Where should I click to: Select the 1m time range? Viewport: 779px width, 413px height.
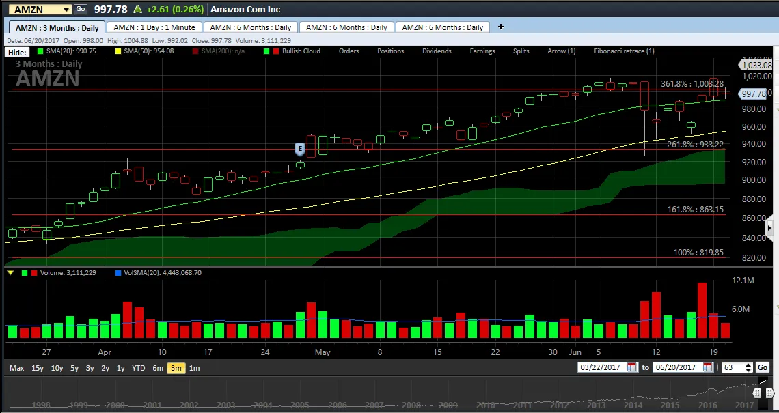194,368
